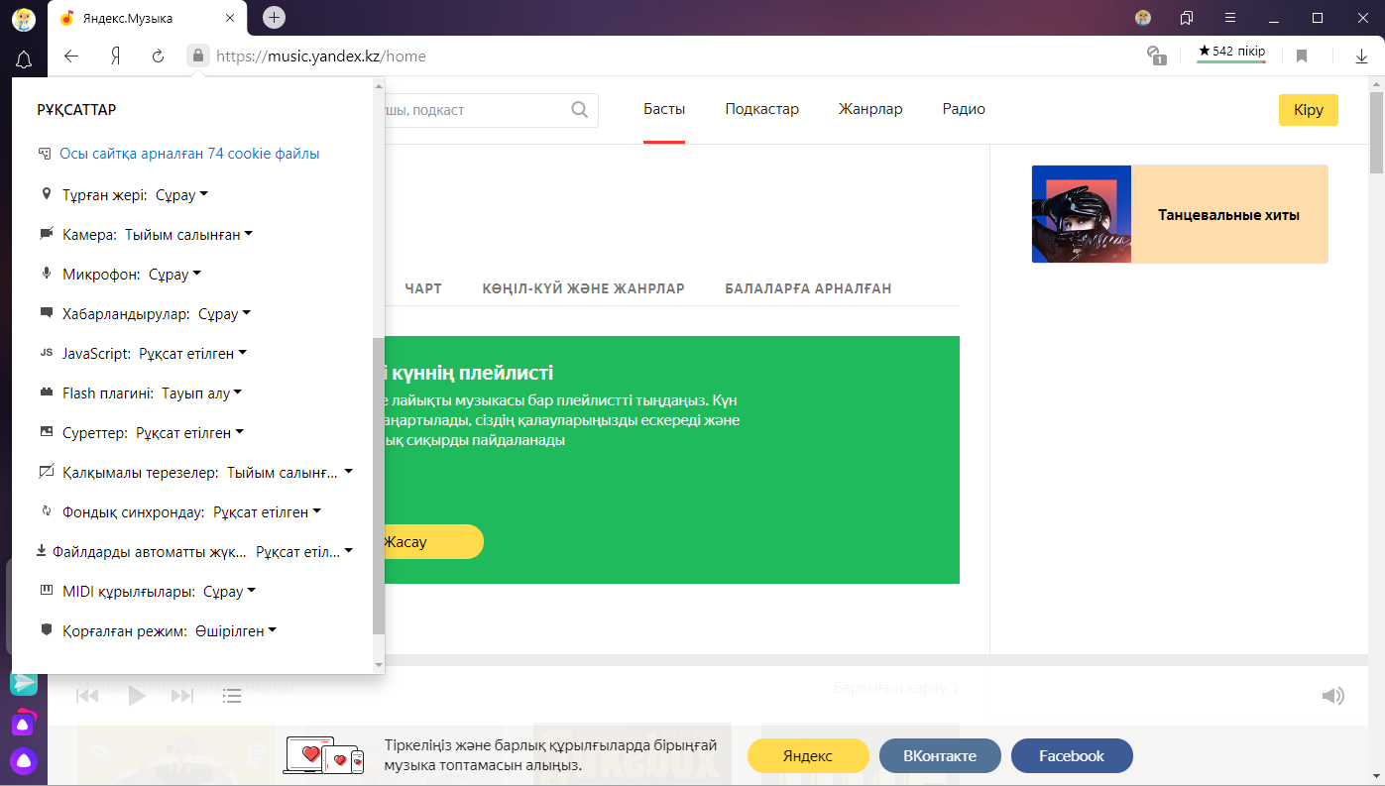Screen dimensions: 1385x786
Task: Open the ЧАРТ section tab
Action: point(423,288)
